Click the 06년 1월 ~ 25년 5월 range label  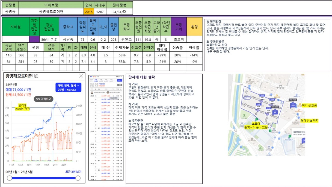(x=19, y=172)
